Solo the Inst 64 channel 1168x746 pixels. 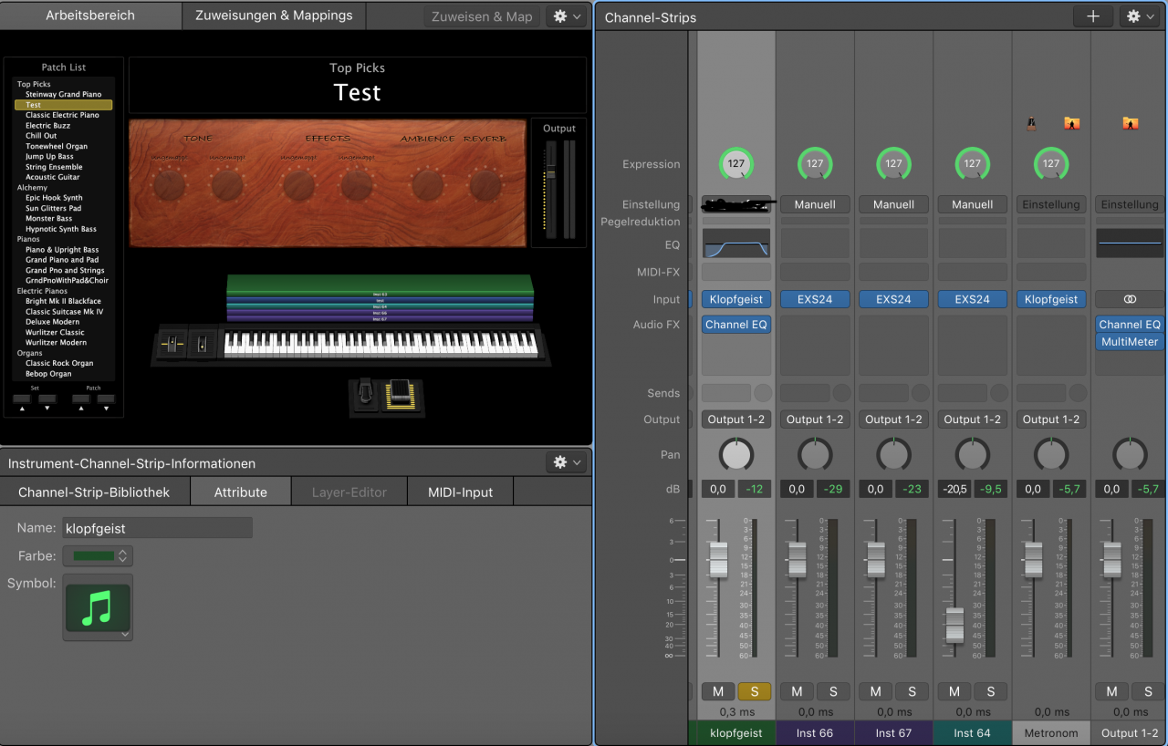click(x=990, y=691)
